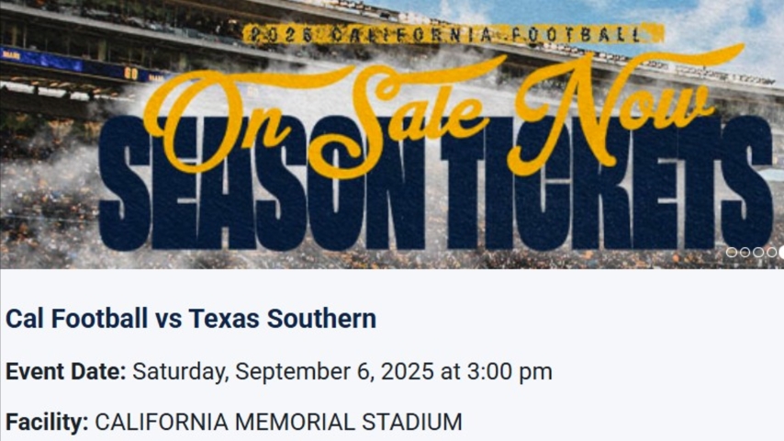Screen dimensions: 784x441
Task: Click the 'Season Tickets' banner headline
Action: pos(435,183)
